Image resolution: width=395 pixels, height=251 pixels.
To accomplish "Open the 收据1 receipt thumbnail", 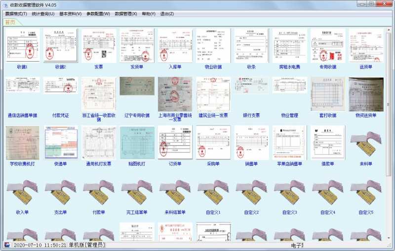I will [22, 45].
